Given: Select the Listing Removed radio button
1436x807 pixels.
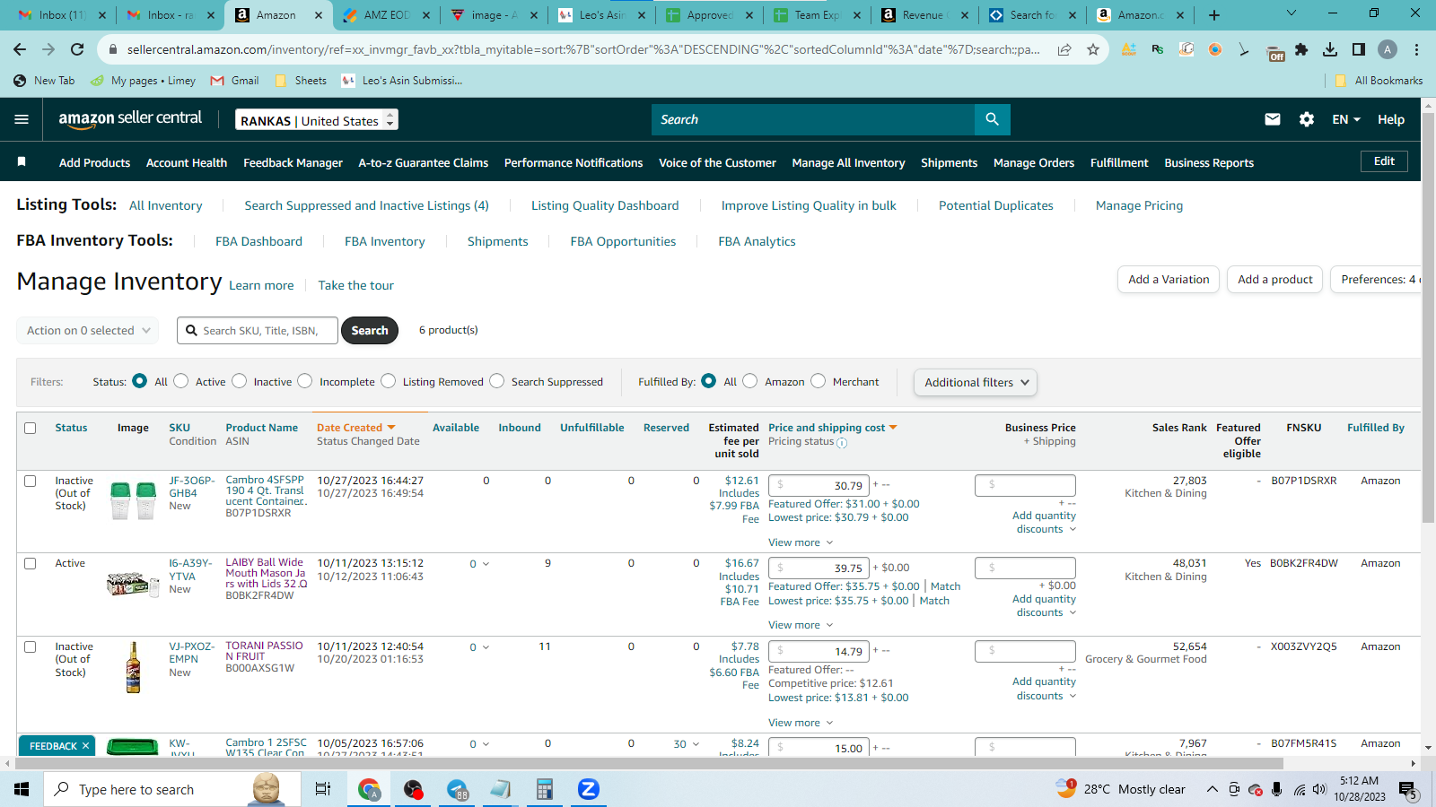Looking at the screenshot, I should (388, 381).
